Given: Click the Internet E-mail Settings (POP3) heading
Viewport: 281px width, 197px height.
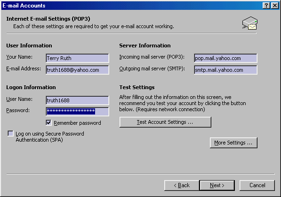Looking at the screenshot, I should click(x=48, y=19).
